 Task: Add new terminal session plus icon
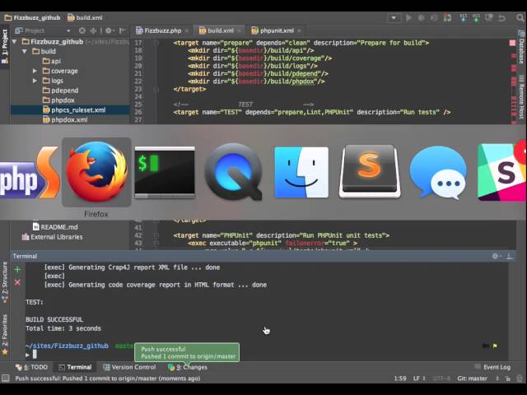[x=17, y=269]
